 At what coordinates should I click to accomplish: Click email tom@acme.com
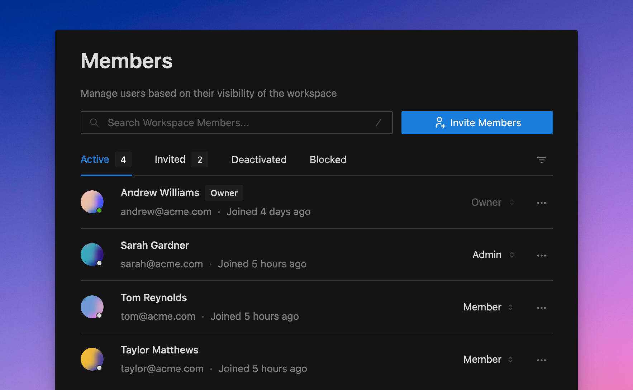(x=158, y=317)
